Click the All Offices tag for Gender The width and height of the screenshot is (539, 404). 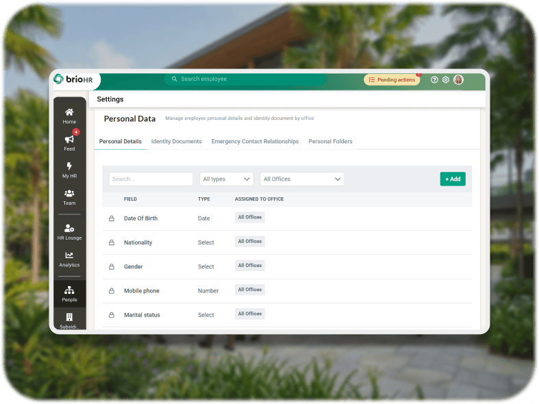click(x=250, y=265)
